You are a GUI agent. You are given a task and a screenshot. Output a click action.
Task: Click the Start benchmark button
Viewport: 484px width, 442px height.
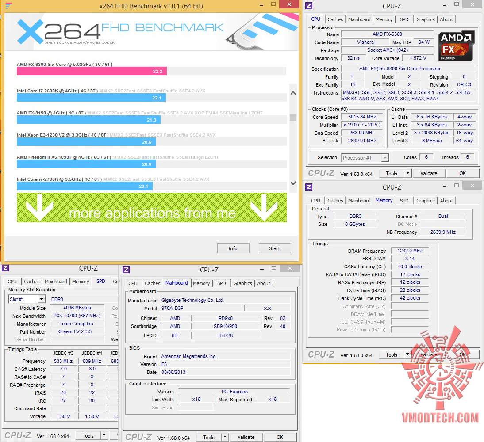[274, 248]
